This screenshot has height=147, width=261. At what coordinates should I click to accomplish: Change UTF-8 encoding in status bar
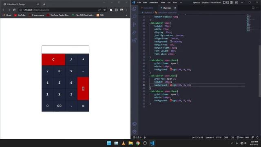(219, 138)
